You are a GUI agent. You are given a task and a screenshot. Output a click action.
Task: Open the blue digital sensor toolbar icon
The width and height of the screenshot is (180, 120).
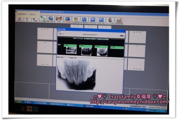click(x=51, y=19)
